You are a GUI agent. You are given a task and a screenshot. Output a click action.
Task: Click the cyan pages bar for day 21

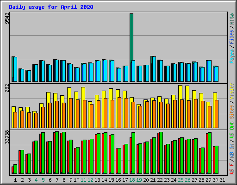pos(154,69)
